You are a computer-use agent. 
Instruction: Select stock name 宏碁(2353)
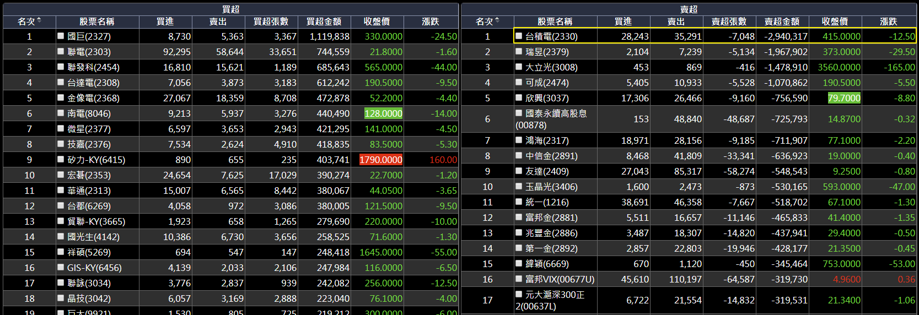click(x=89, y=175)
